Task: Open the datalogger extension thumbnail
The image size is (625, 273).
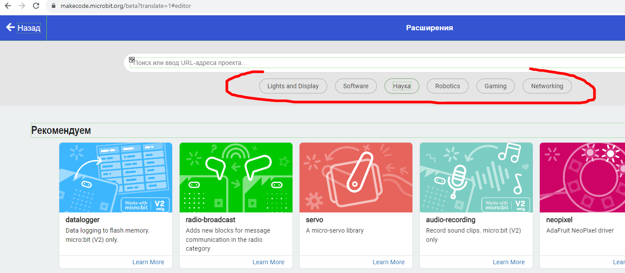Action: coord(116,177)
